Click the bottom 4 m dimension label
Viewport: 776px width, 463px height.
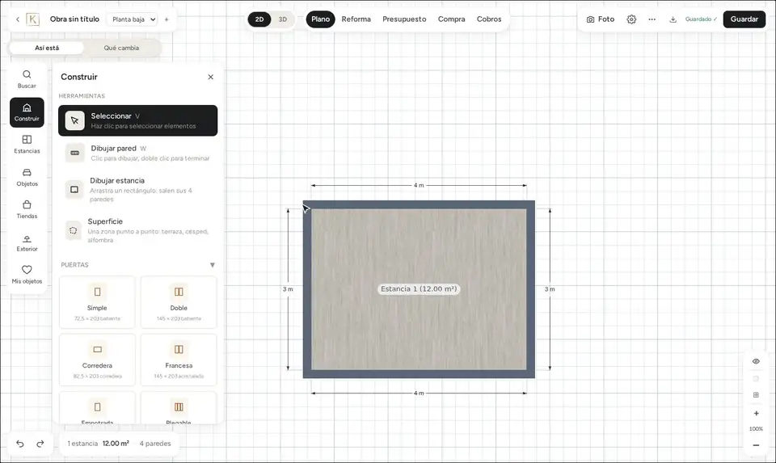419,394
